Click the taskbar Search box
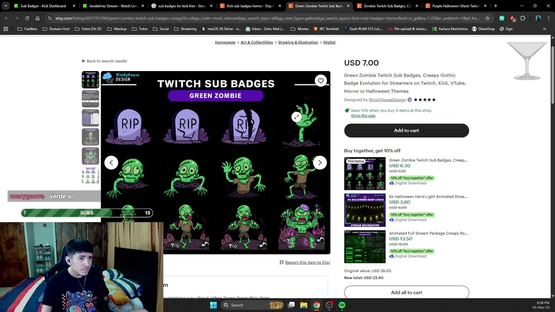Image resolution: width=555 pixels, height=312 pixels. [x=253, y=305]
